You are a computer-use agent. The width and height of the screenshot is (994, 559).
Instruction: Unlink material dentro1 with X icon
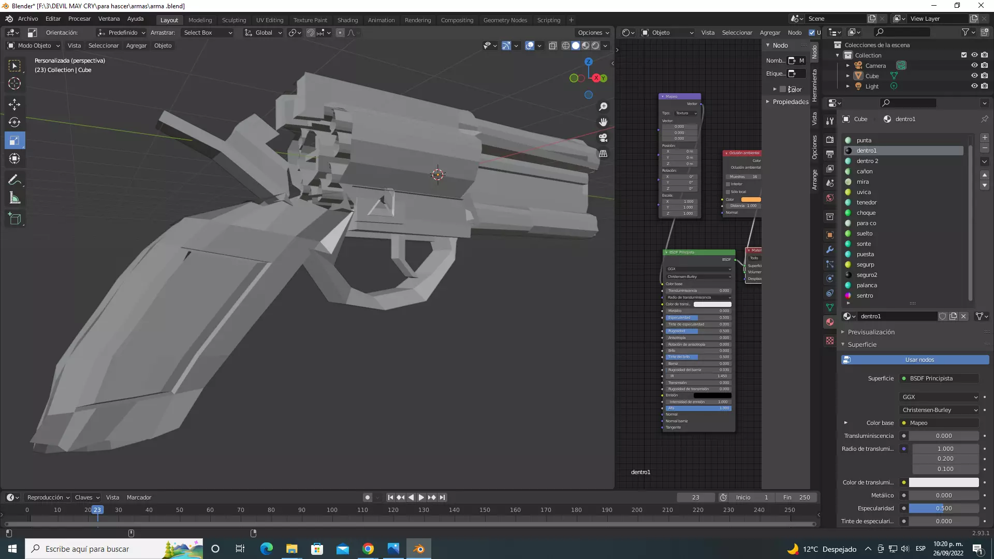click(963, 316)
